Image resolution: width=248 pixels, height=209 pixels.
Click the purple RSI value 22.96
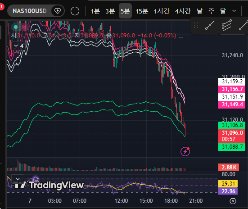(228, 191)
